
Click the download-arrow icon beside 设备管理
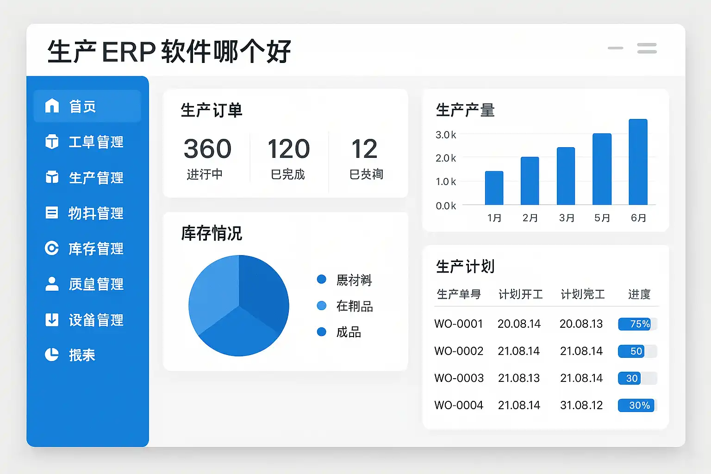tap(52, 319)
